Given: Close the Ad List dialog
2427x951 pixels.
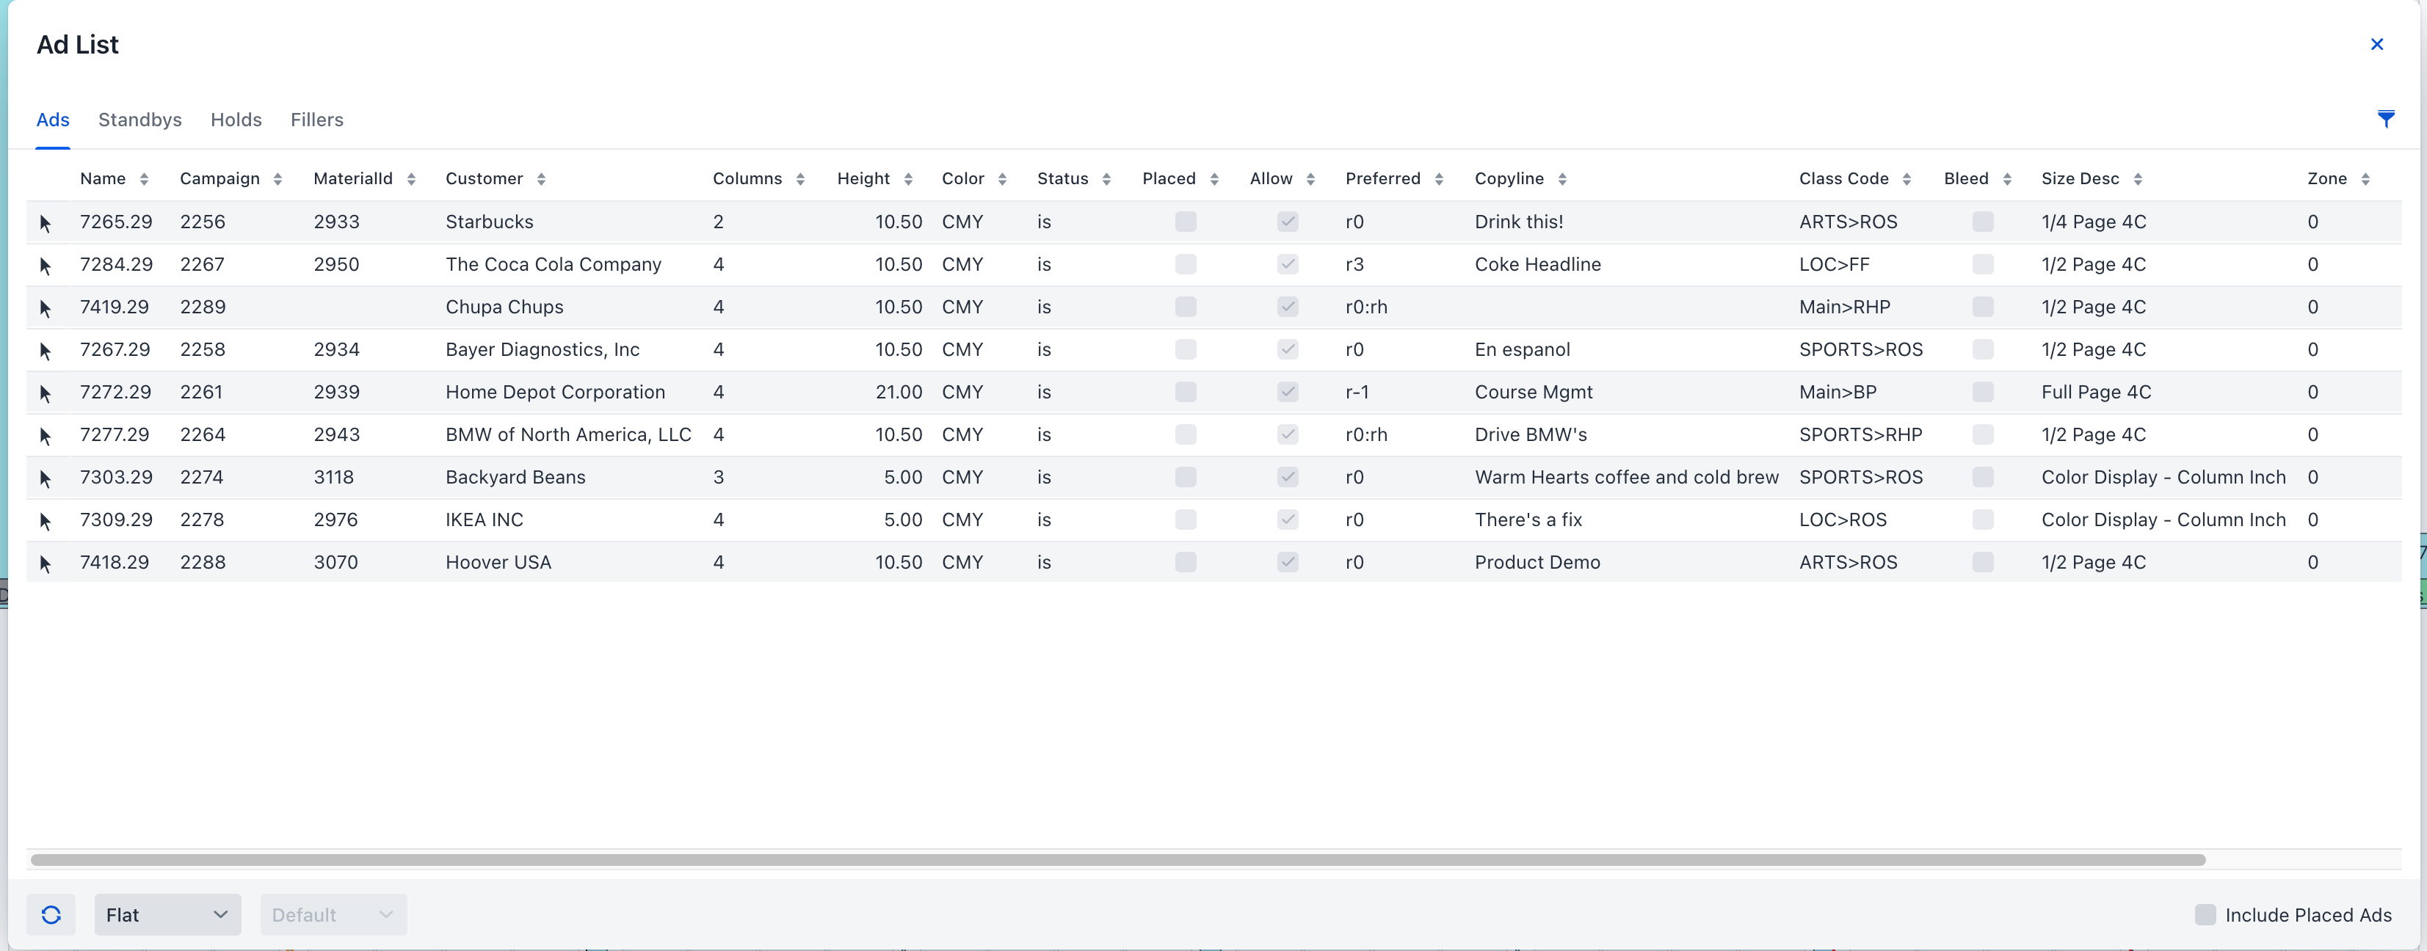Looking at the screenshot, I should [2376, 44].
